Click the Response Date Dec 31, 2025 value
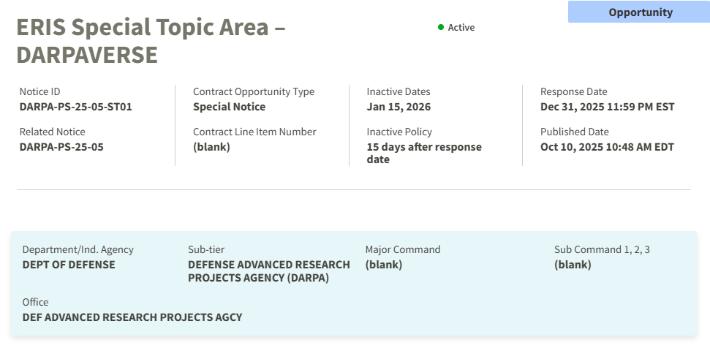 [607, 107]
